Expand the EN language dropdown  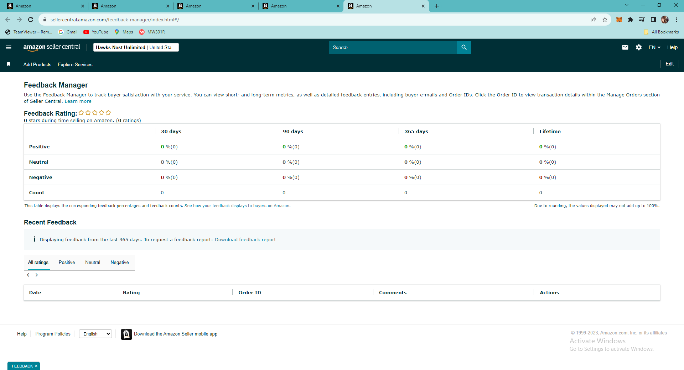tap(654, 47)
